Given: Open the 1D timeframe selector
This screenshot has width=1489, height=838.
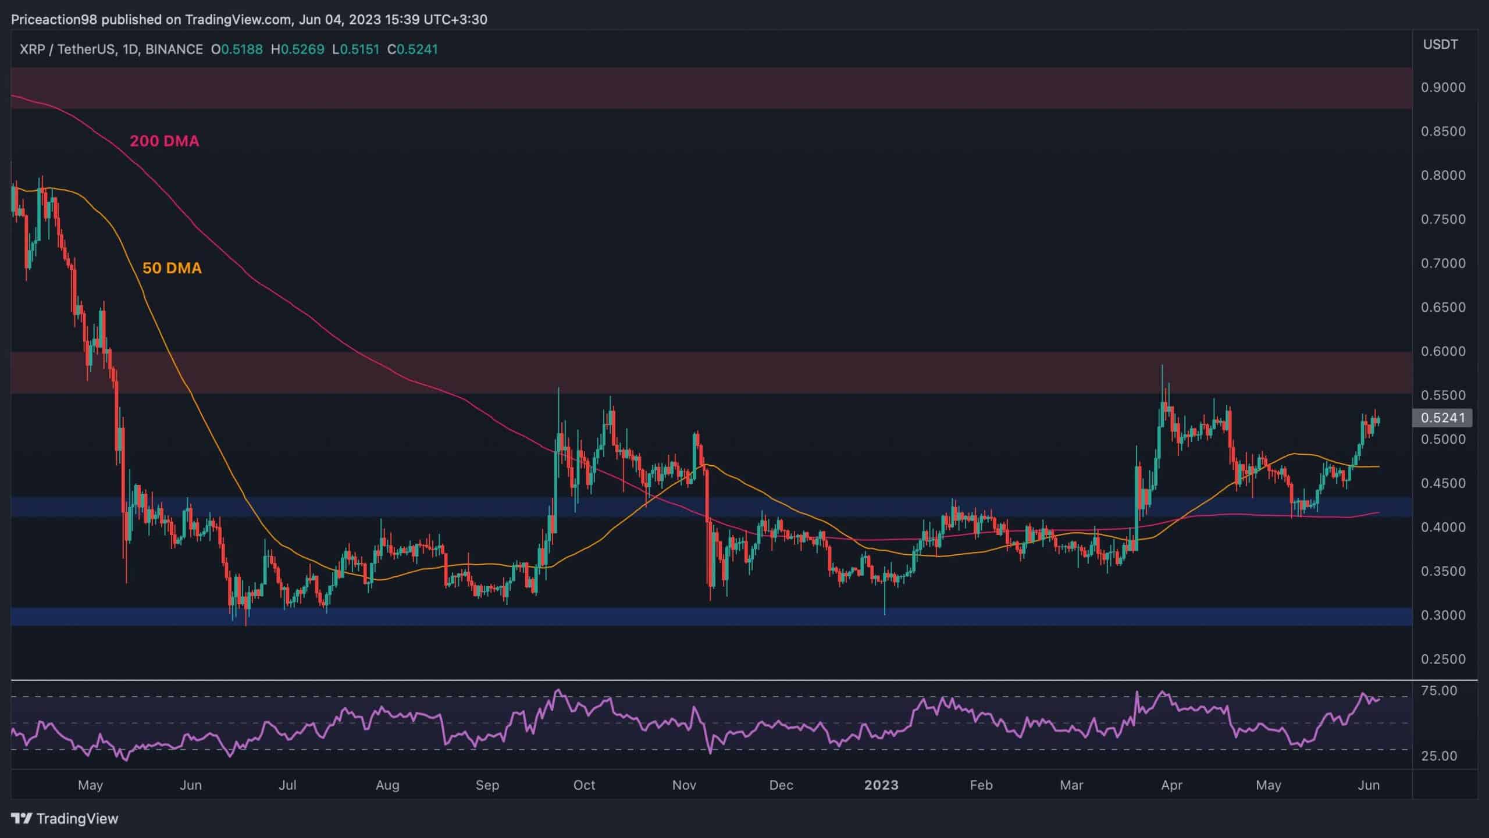Looking at the screenshot, I should pos(129,50).
